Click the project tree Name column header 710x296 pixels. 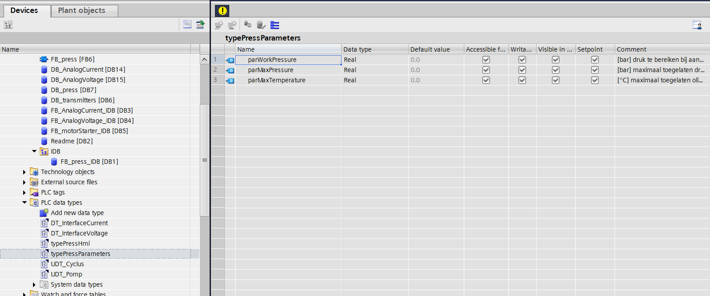click(95, 49)
